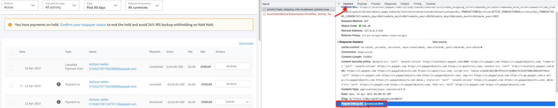Click the Actions column header
Screen dimensions: 558x108
click(220, 52)
